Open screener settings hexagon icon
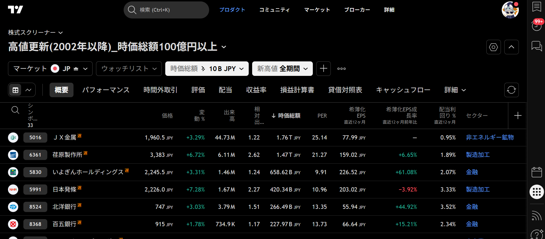Viewport: 545px width, 239px height. 493,47
